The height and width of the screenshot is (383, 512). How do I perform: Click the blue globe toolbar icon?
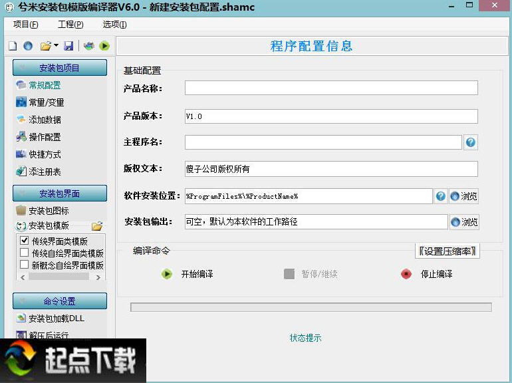coord(28,46)
